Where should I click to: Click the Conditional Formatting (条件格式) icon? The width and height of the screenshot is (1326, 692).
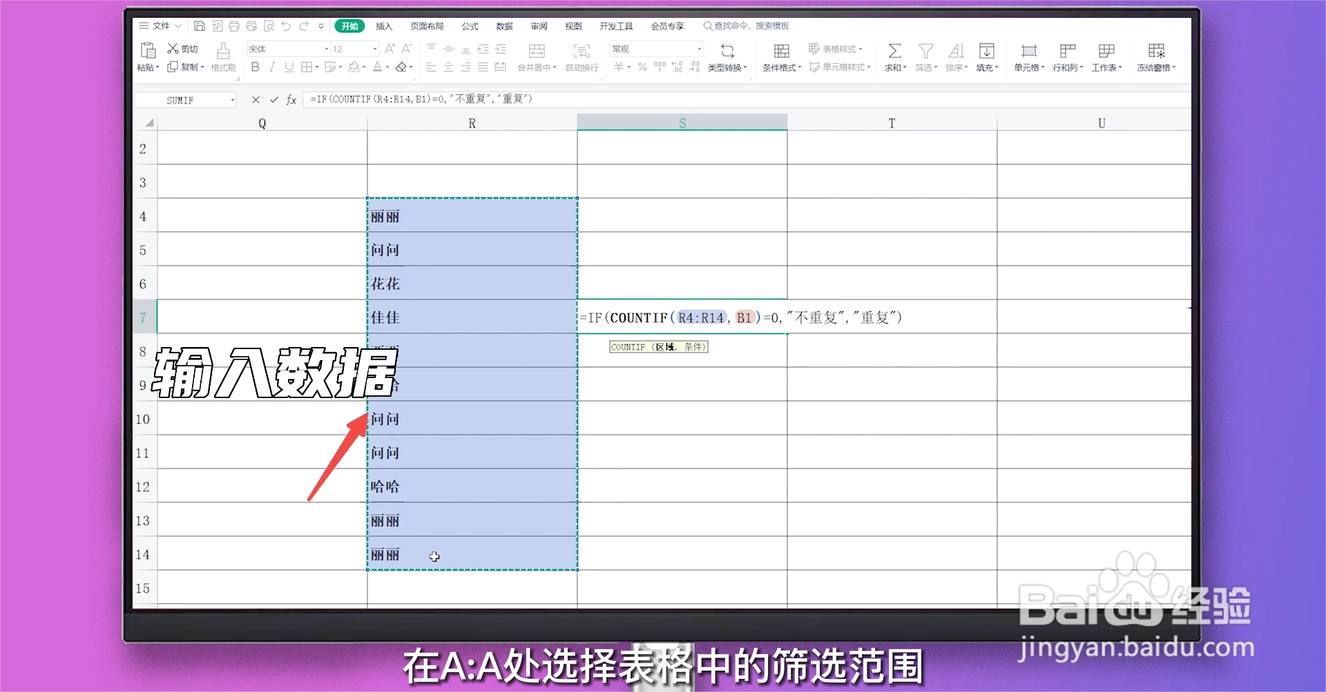click(x=781, y=50)
